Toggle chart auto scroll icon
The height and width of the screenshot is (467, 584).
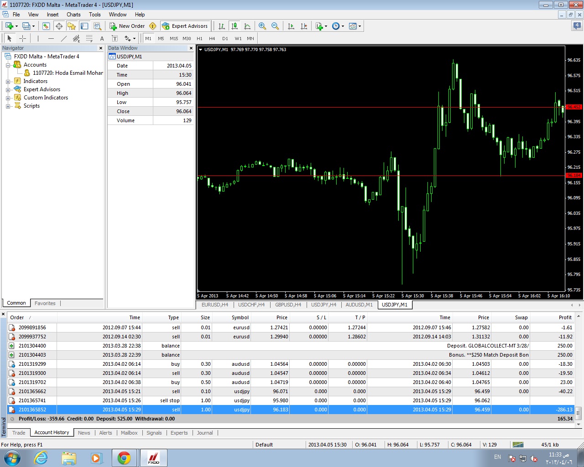tap(291, 26)
